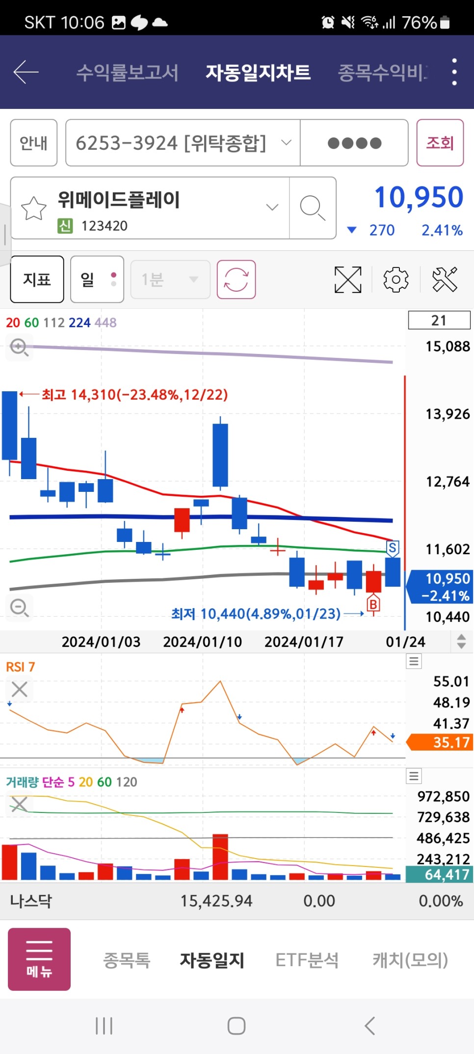Open ETF분석 bottom tab

(307, 960)
